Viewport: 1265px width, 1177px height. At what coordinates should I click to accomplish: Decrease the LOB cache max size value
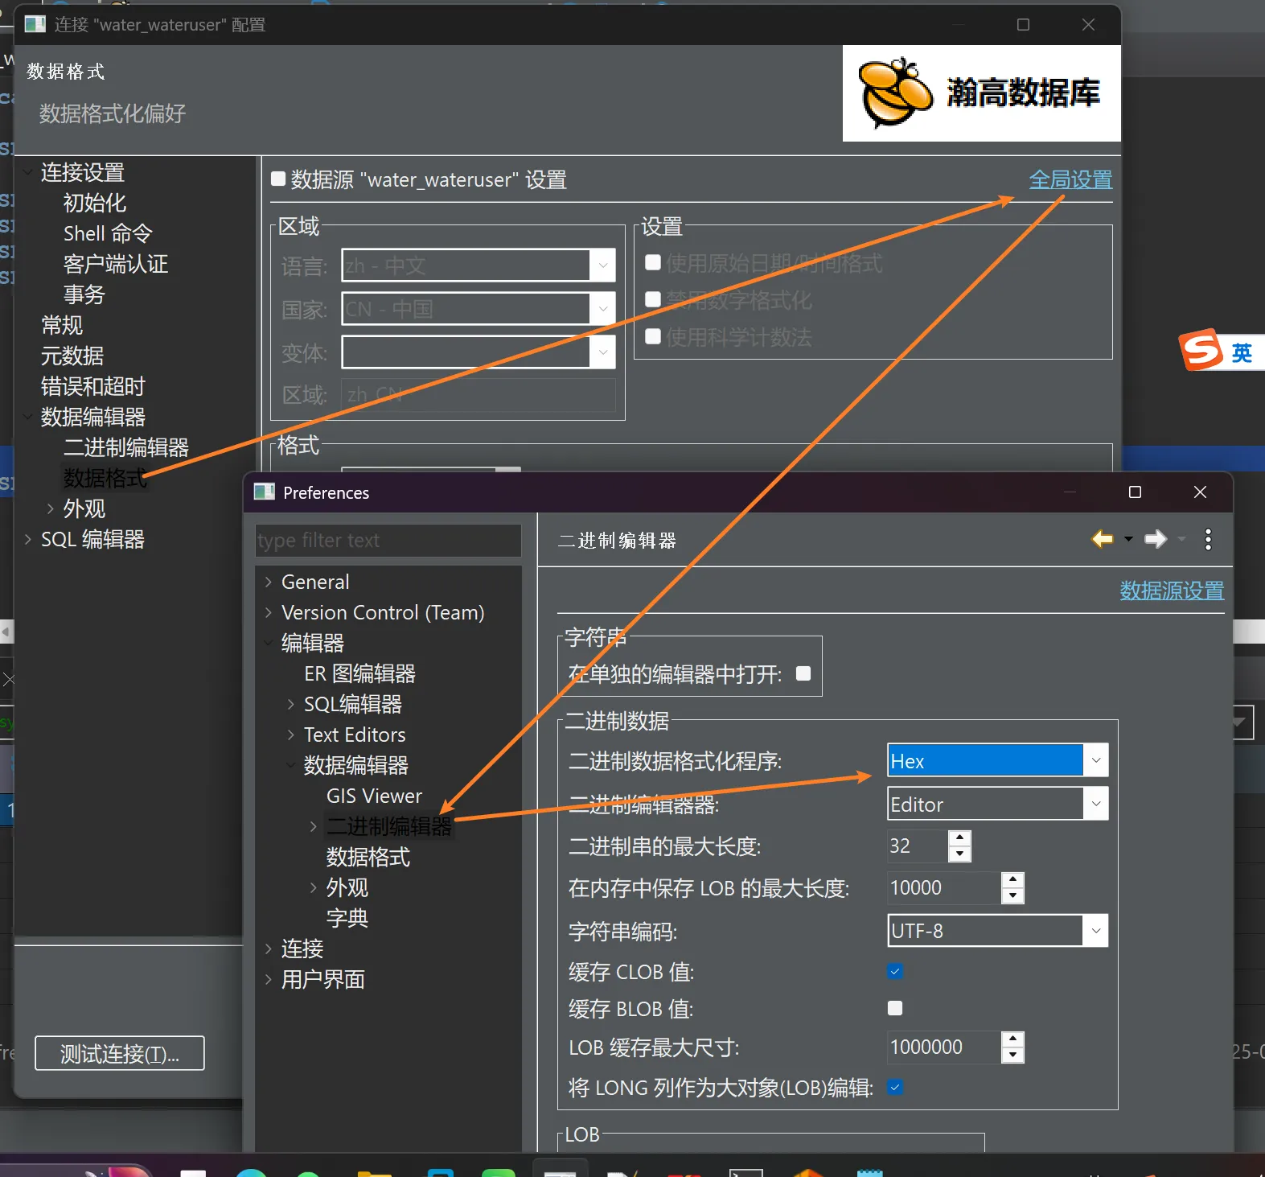point(1013,1055)
